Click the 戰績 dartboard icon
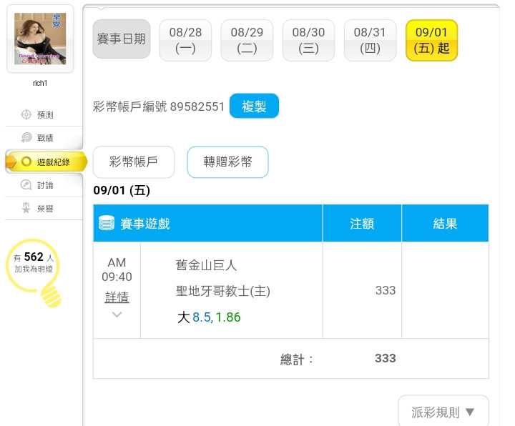Screen dimensions: 515x426 pos(26,137)
